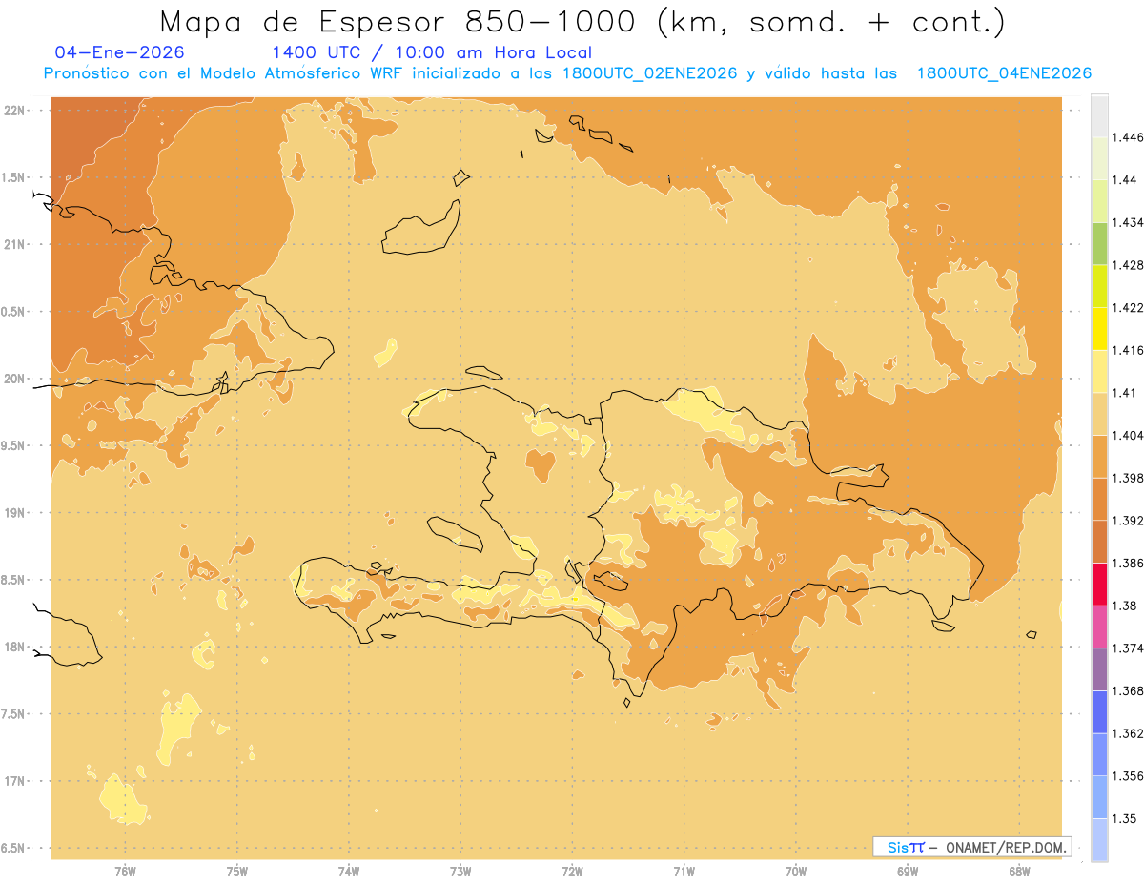Click the purple colorbar segment above 1.368
Image resolution: width=1144 pixels, height=884 pixels.
(x=1099, y=669)
